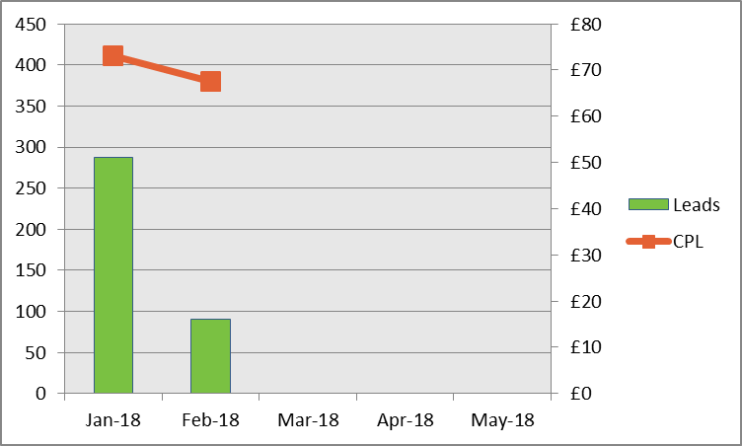Click the Apr-18 axis label
The image size is (742, 446).
tap(406, 419)
